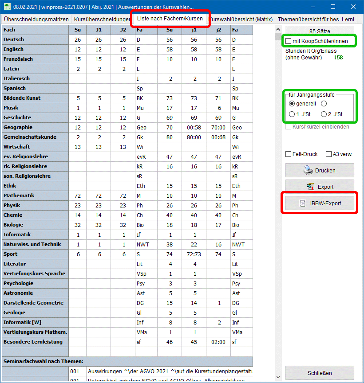Click the Export button icon
Image resolution: width=364 pixels, height=383 pixels.
(310, 187)
